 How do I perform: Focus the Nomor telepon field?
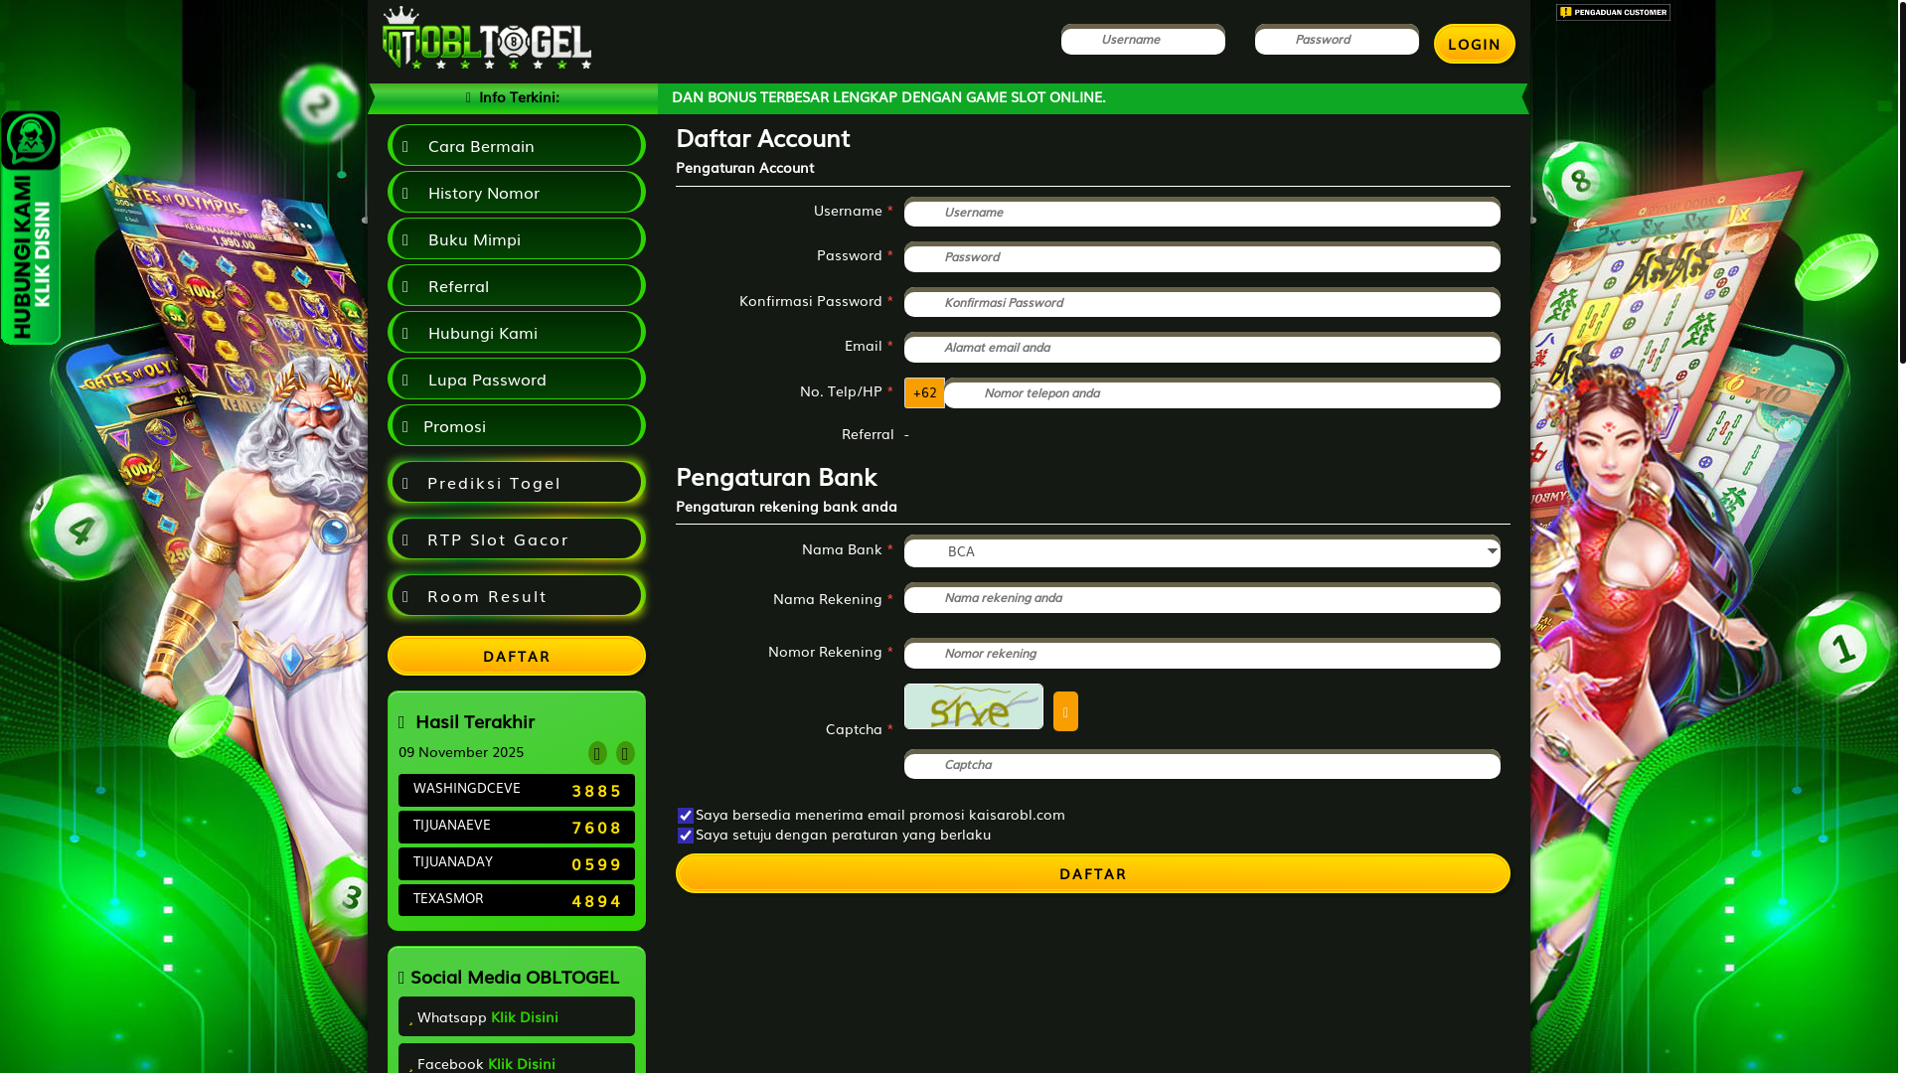[1222, 393]
